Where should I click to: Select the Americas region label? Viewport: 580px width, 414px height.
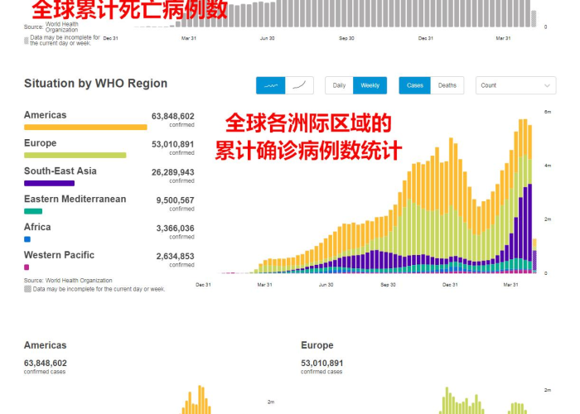[x=45, y=115]
